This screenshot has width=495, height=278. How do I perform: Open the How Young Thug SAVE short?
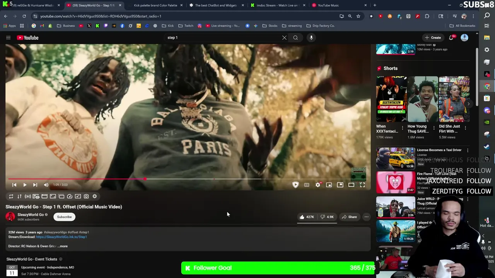click(x=423, y=99)
